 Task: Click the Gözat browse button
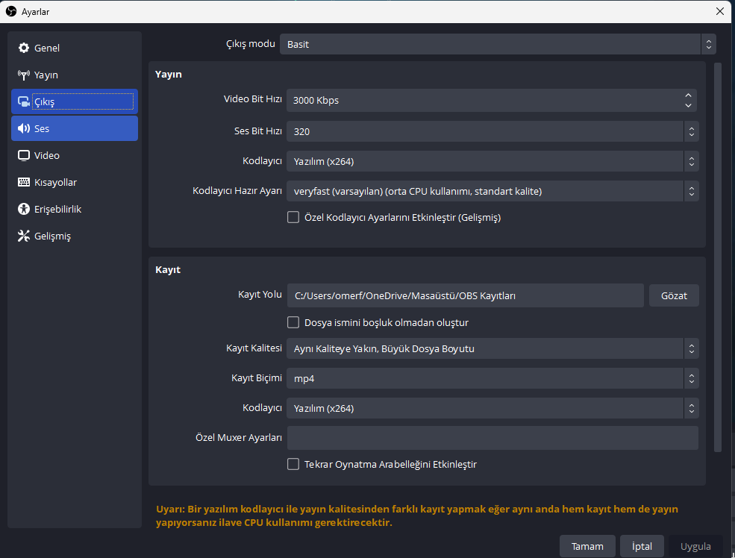[674, 295]
